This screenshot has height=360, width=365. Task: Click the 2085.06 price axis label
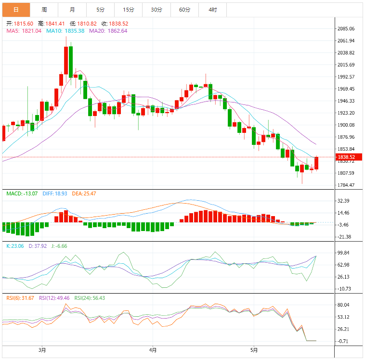[346, 28]
